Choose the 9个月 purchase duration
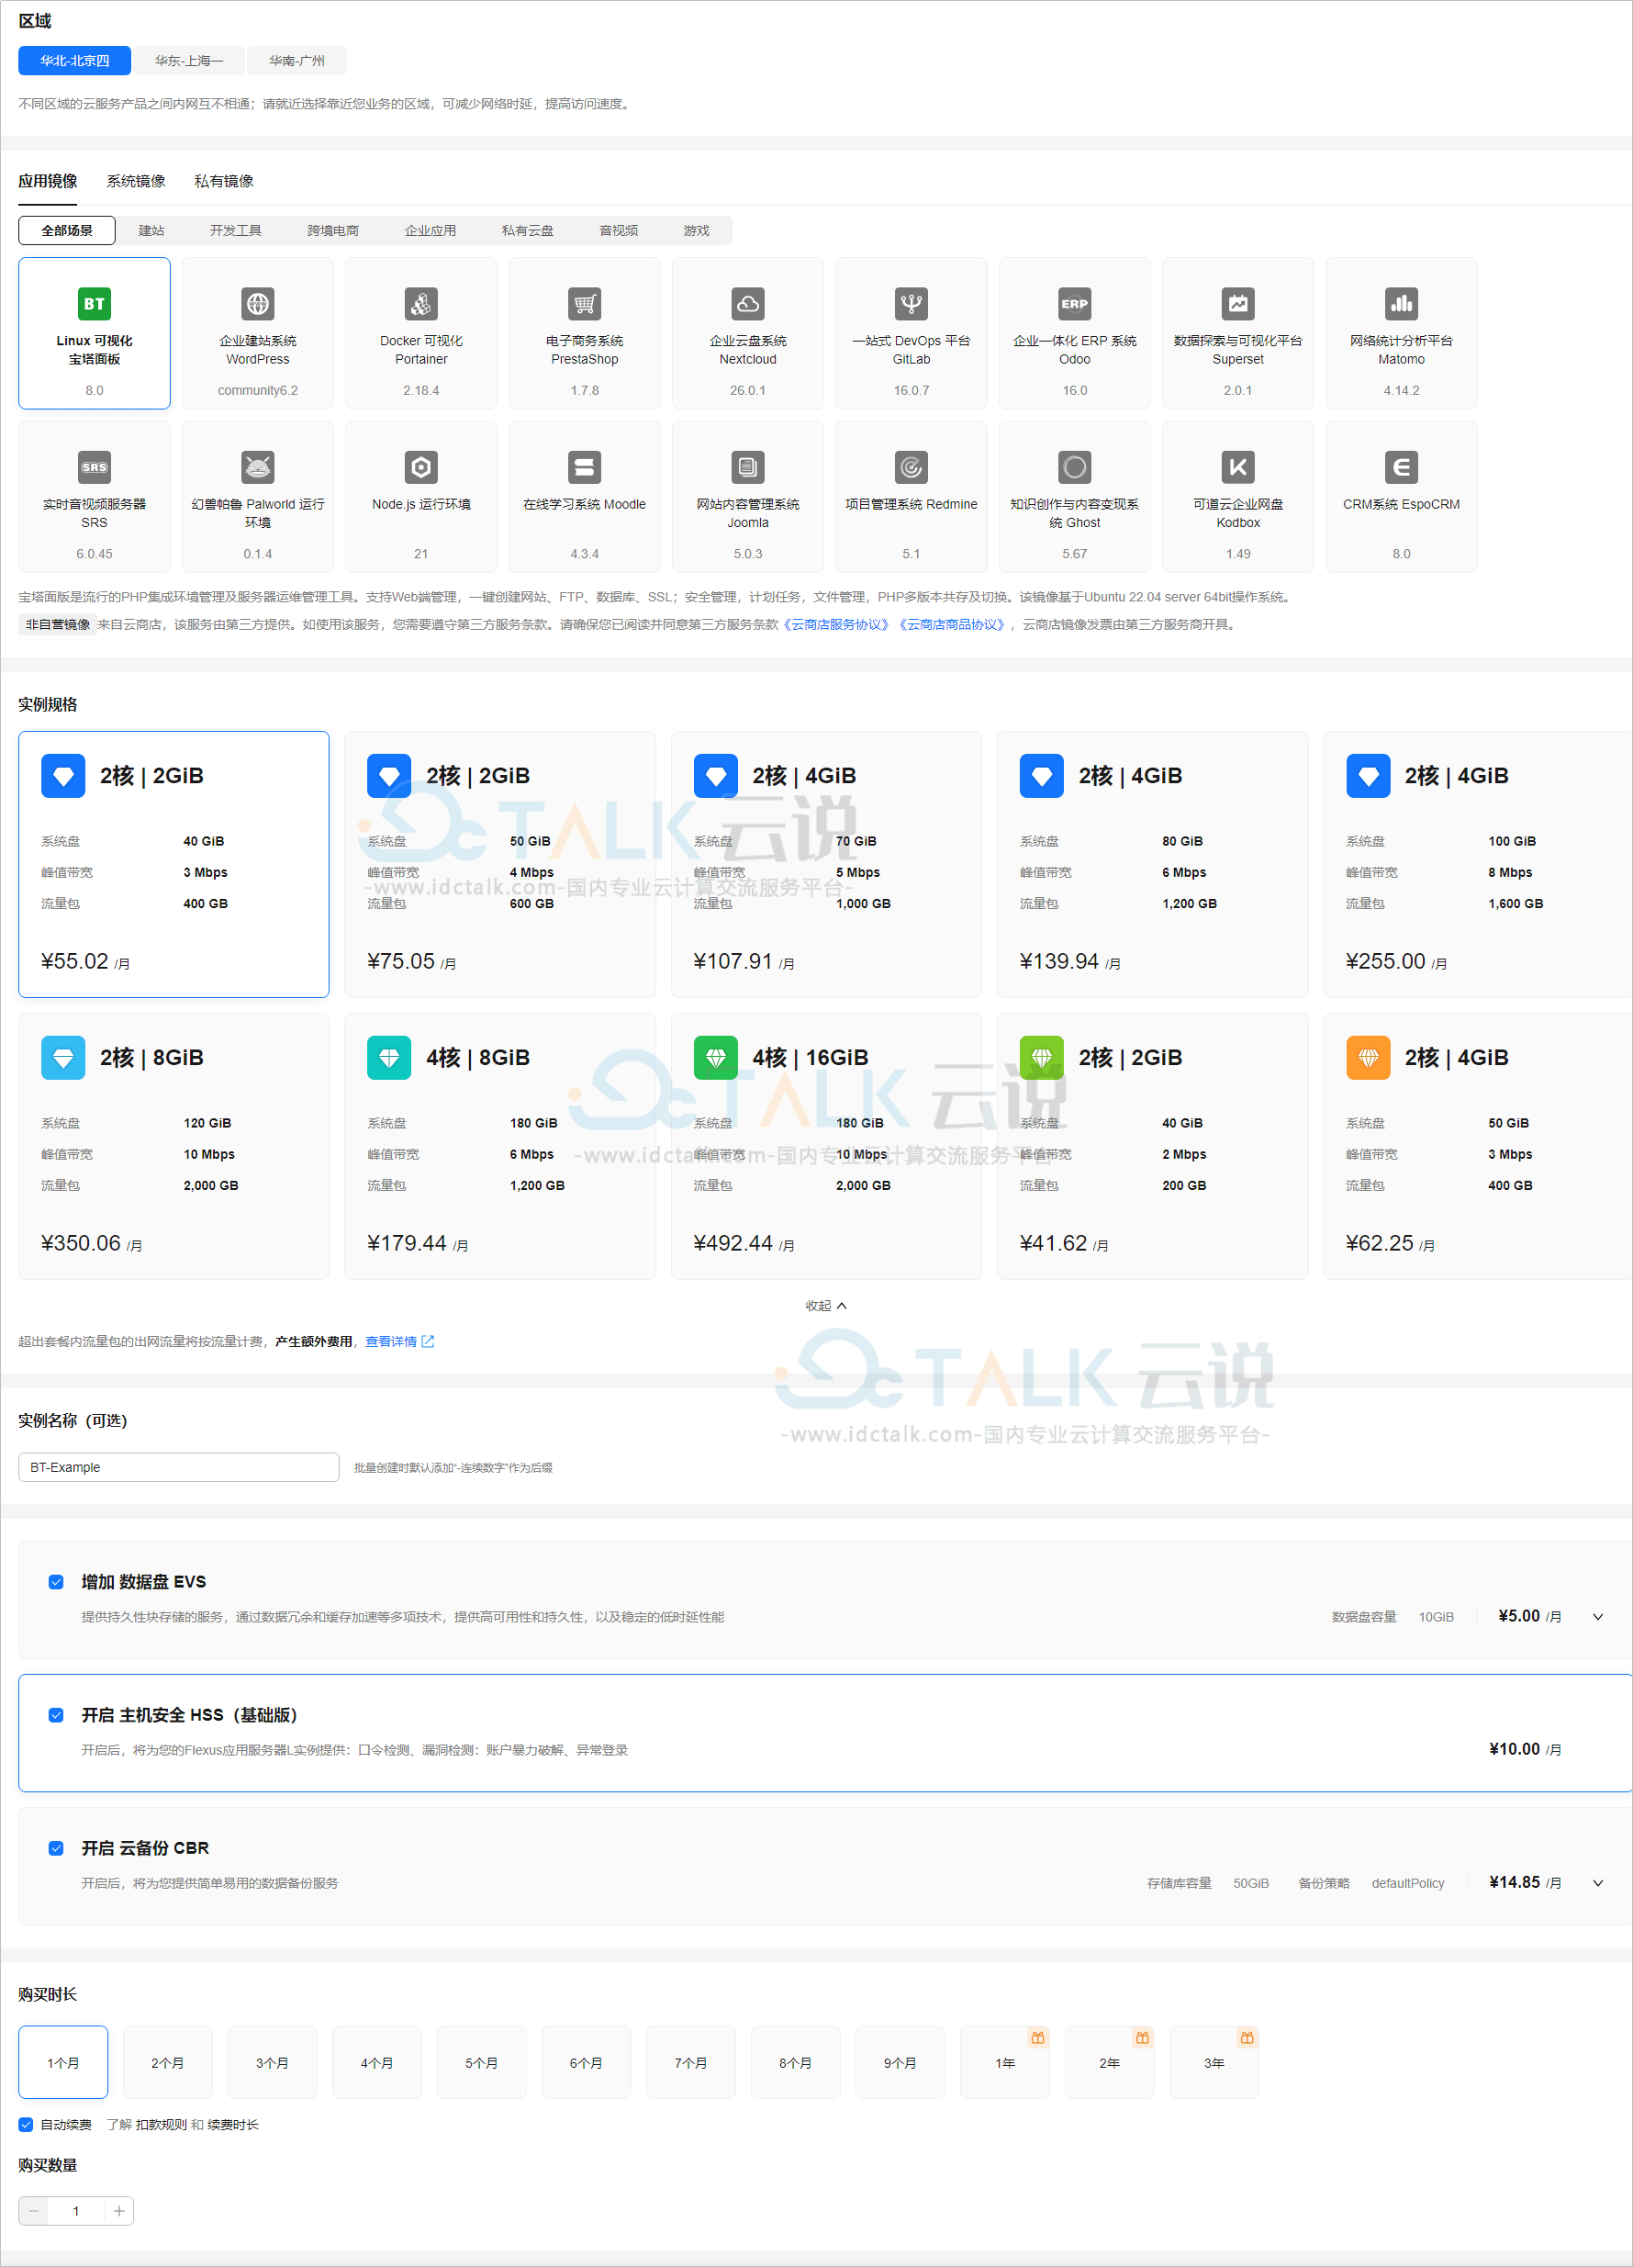1633x2267 pixels. click(x=900, y=2062)
